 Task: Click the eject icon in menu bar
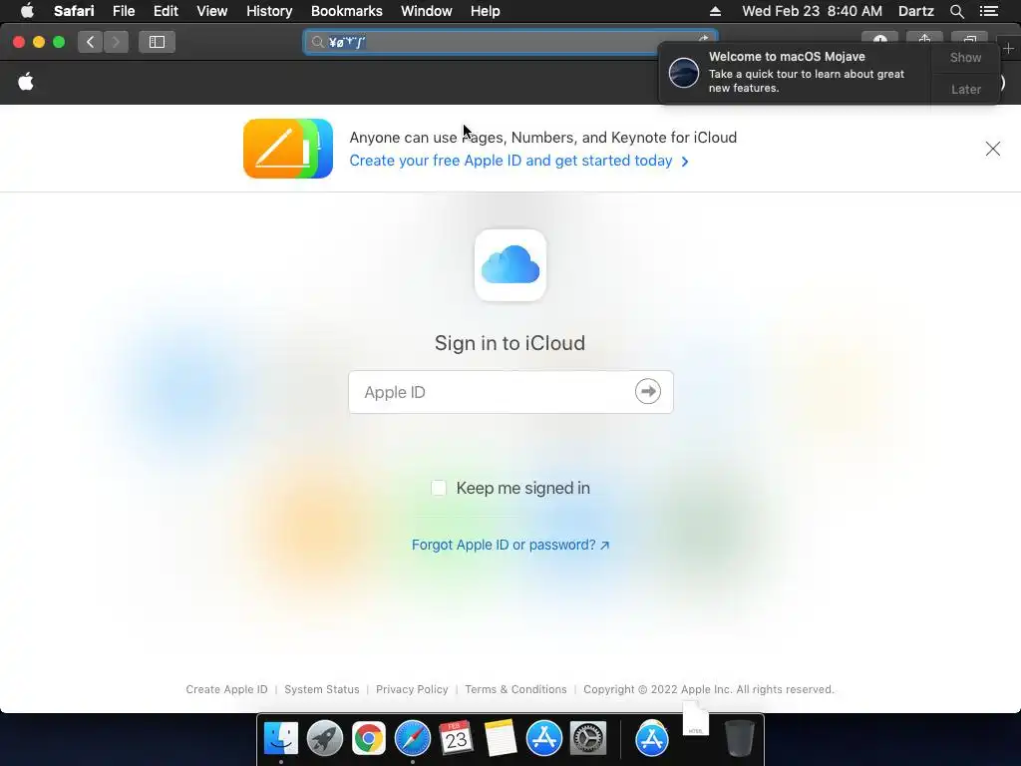point(715,11)
